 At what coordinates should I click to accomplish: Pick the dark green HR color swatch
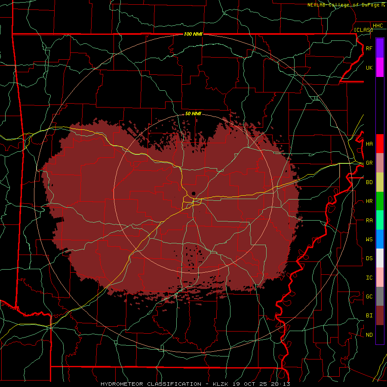(380, 201)
